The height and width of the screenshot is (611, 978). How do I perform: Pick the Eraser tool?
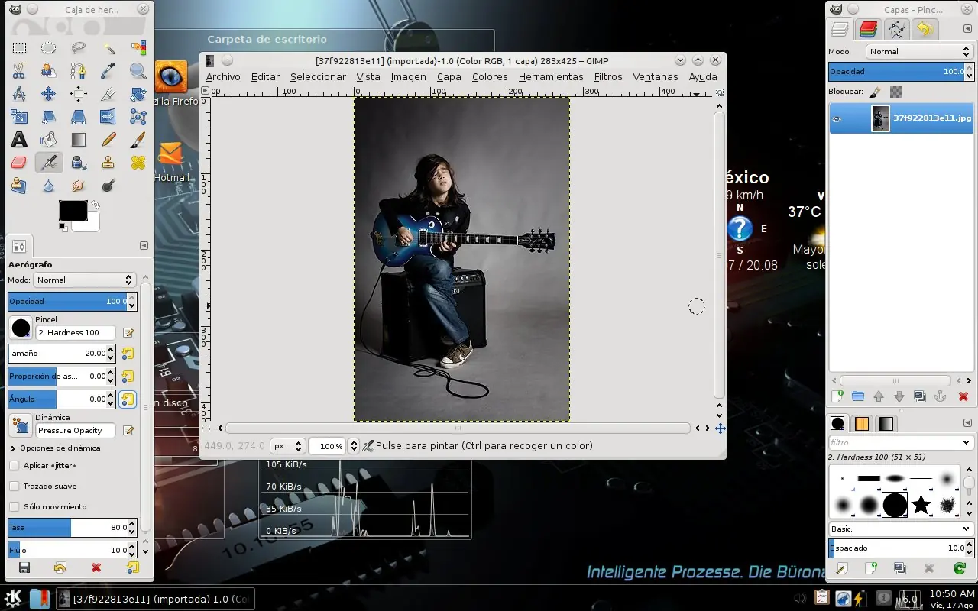(19, 163)
